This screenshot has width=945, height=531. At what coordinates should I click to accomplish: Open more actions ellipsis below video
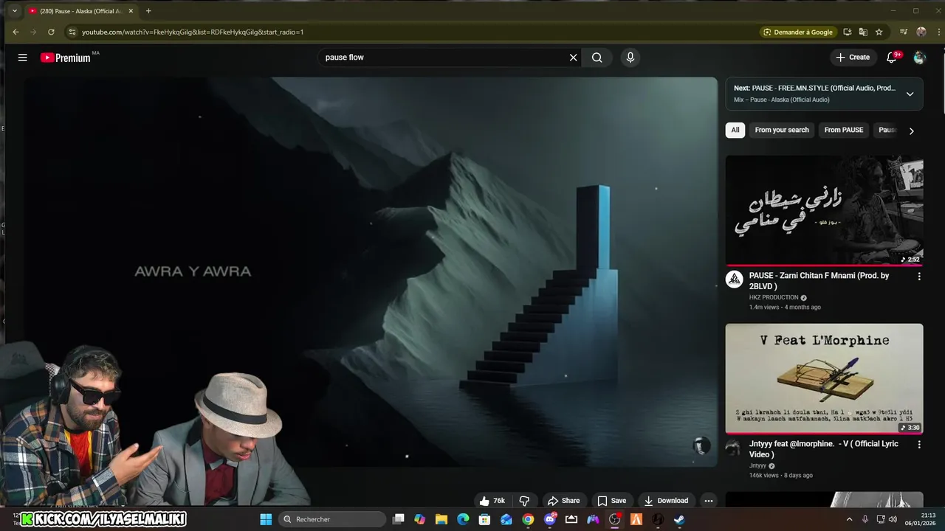(x=709, y=501)
